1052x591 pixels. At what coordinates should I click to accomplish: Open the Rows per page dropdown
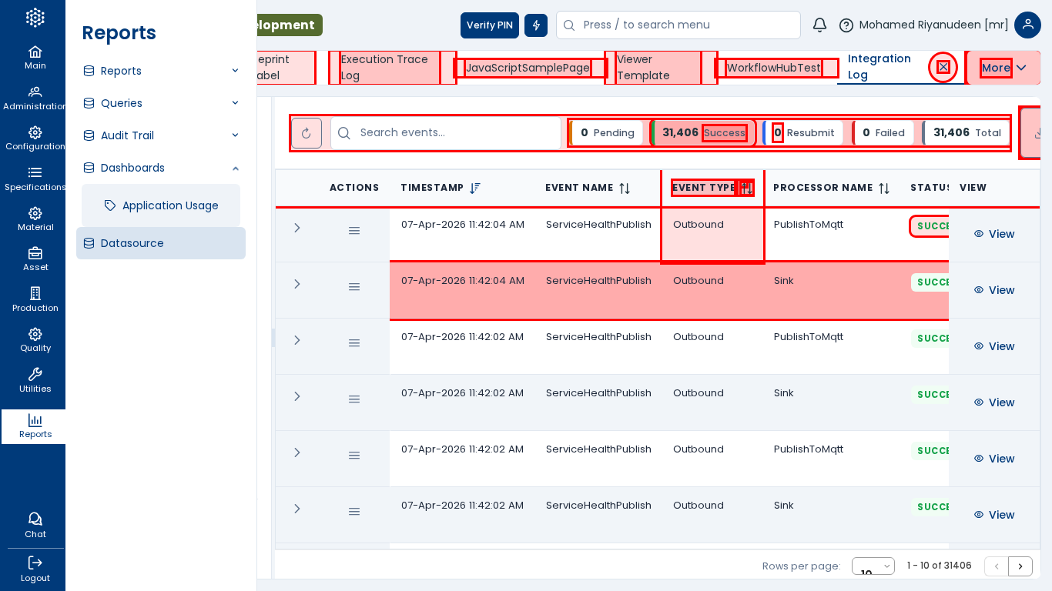coord(873,566)
